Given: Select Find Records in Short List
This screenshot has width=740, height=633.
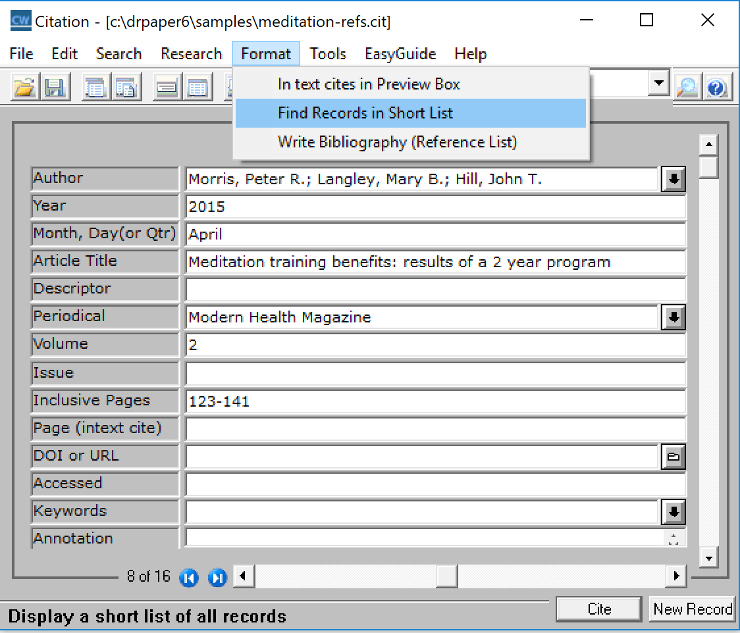Looking at the screenshot, I should tap(365, 113).
